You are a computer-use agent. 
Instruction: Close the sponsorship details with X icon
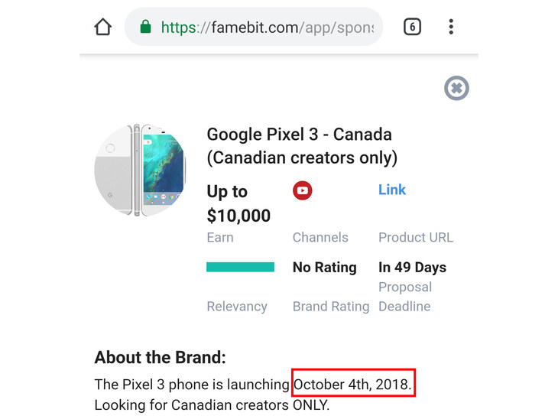pos(456,88)
